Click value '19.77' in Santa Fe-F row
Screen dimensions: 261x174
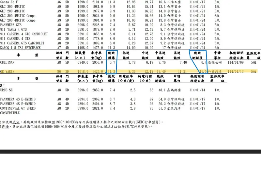click(x=149, y=2)
